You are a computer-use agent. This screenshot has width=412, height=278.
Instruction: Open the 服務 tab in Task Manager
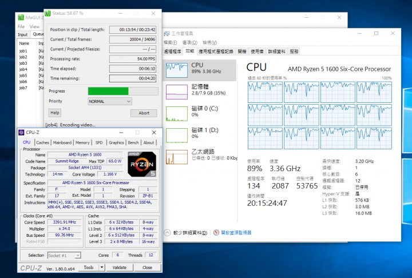pos(294,51)
